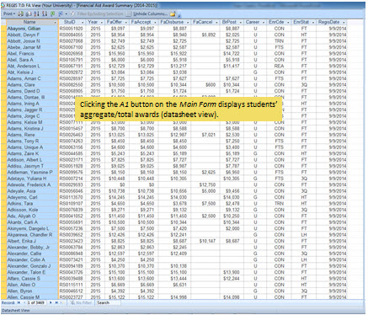
Task: Click the record number box '1 of 3469'
Action: 36,302
